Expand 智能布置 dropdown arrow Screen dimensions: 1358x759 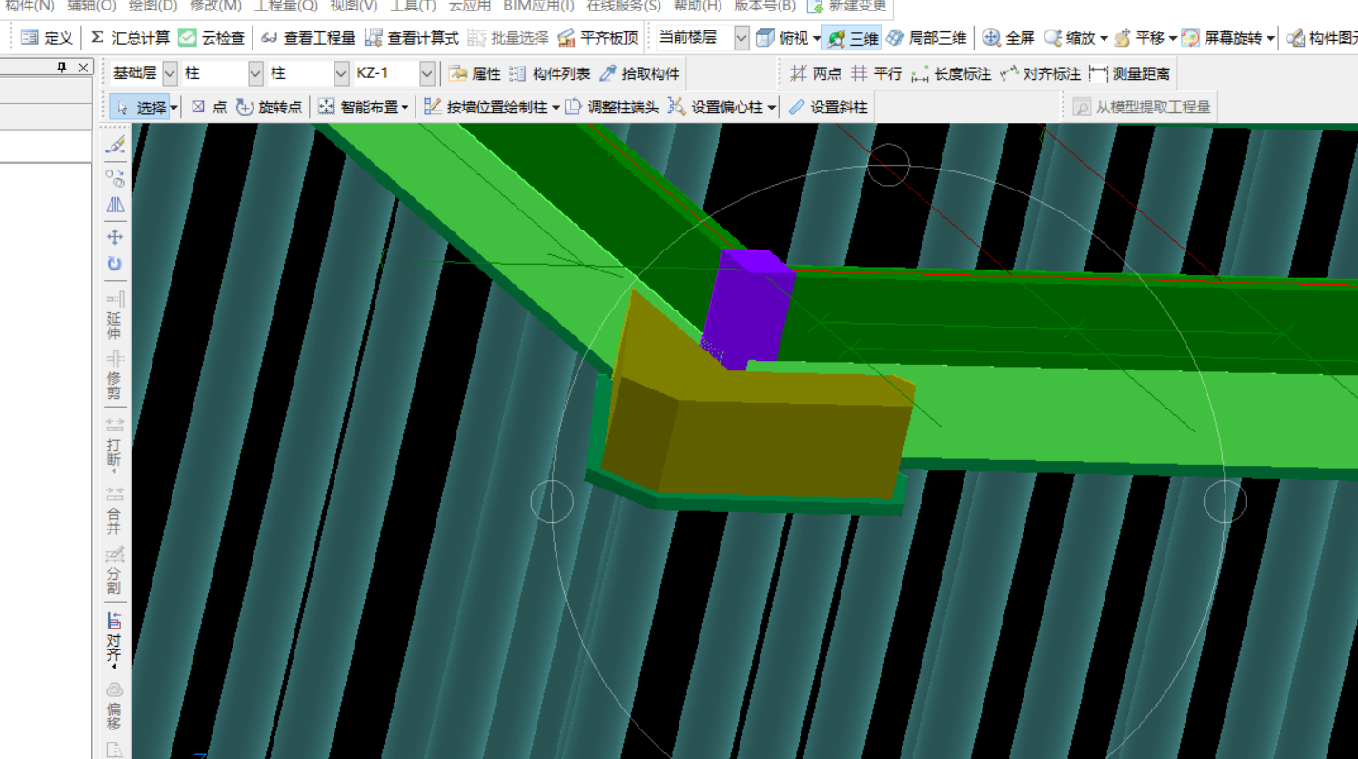(x=405, y=109)
